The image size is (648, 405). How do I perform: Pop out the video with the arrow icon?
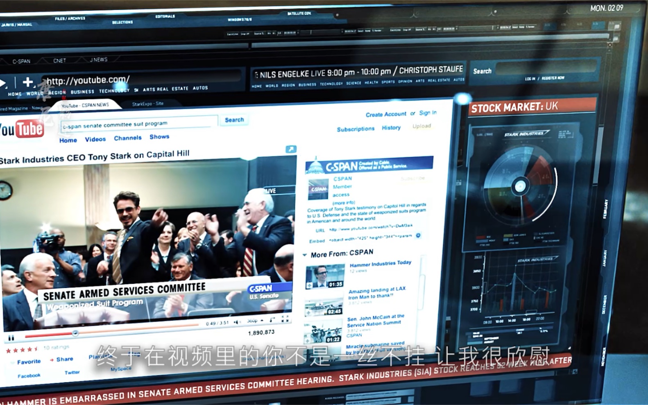(291, 149)
